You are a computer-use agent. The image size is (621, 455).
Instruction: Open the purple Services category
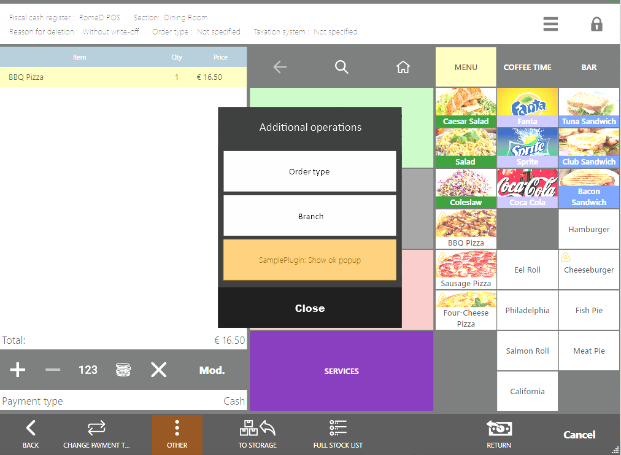(x=341, y=371)
